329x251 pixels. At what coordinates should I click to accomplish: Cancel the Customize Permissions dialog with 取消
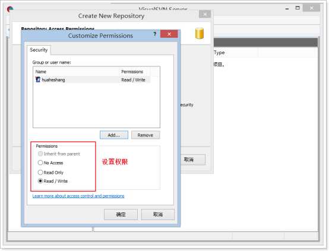pos(158,214)
